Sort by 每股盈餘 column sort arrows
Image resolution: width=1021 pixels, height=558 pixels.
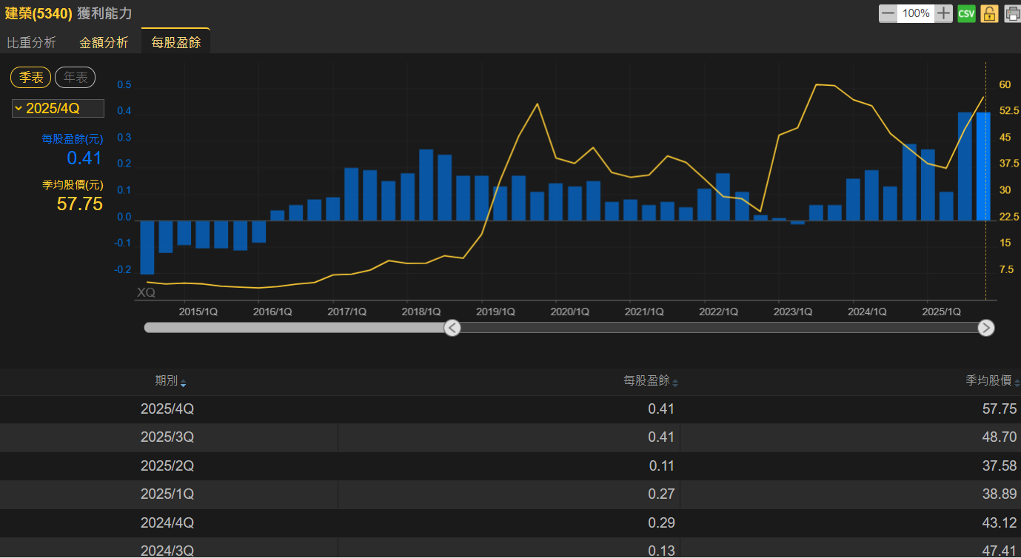(675, 383)
